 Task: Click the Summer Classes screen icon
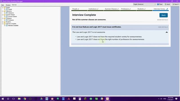(x=7, y=17)
